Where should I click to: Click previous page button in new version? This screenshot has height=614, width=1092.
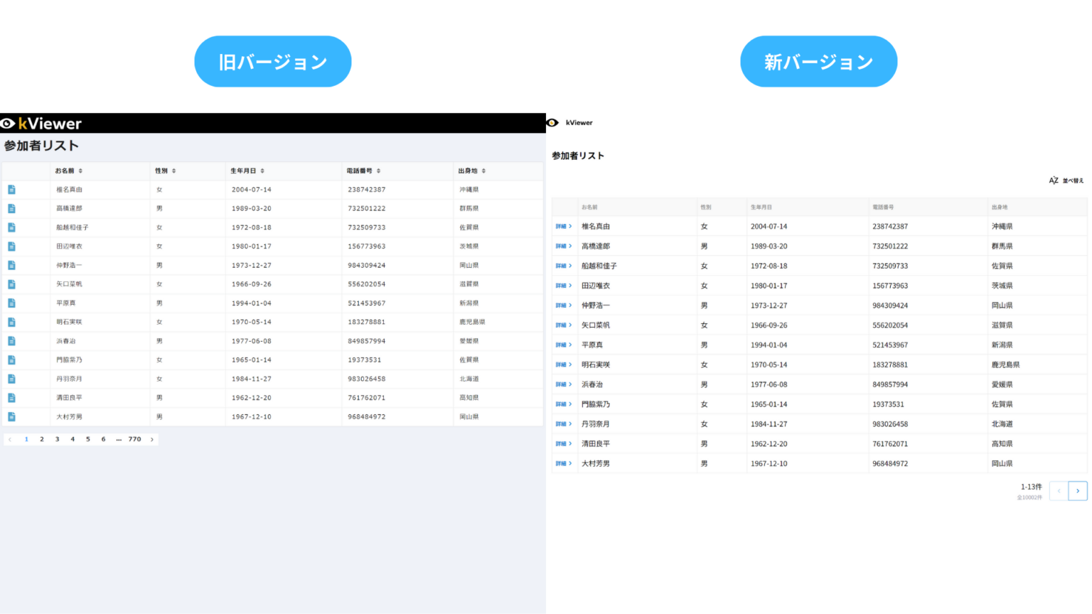click(x=1059, y=491)
